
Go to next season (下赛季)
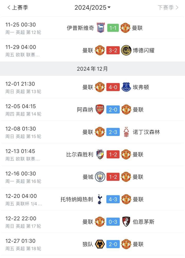[x=168, y=8]
